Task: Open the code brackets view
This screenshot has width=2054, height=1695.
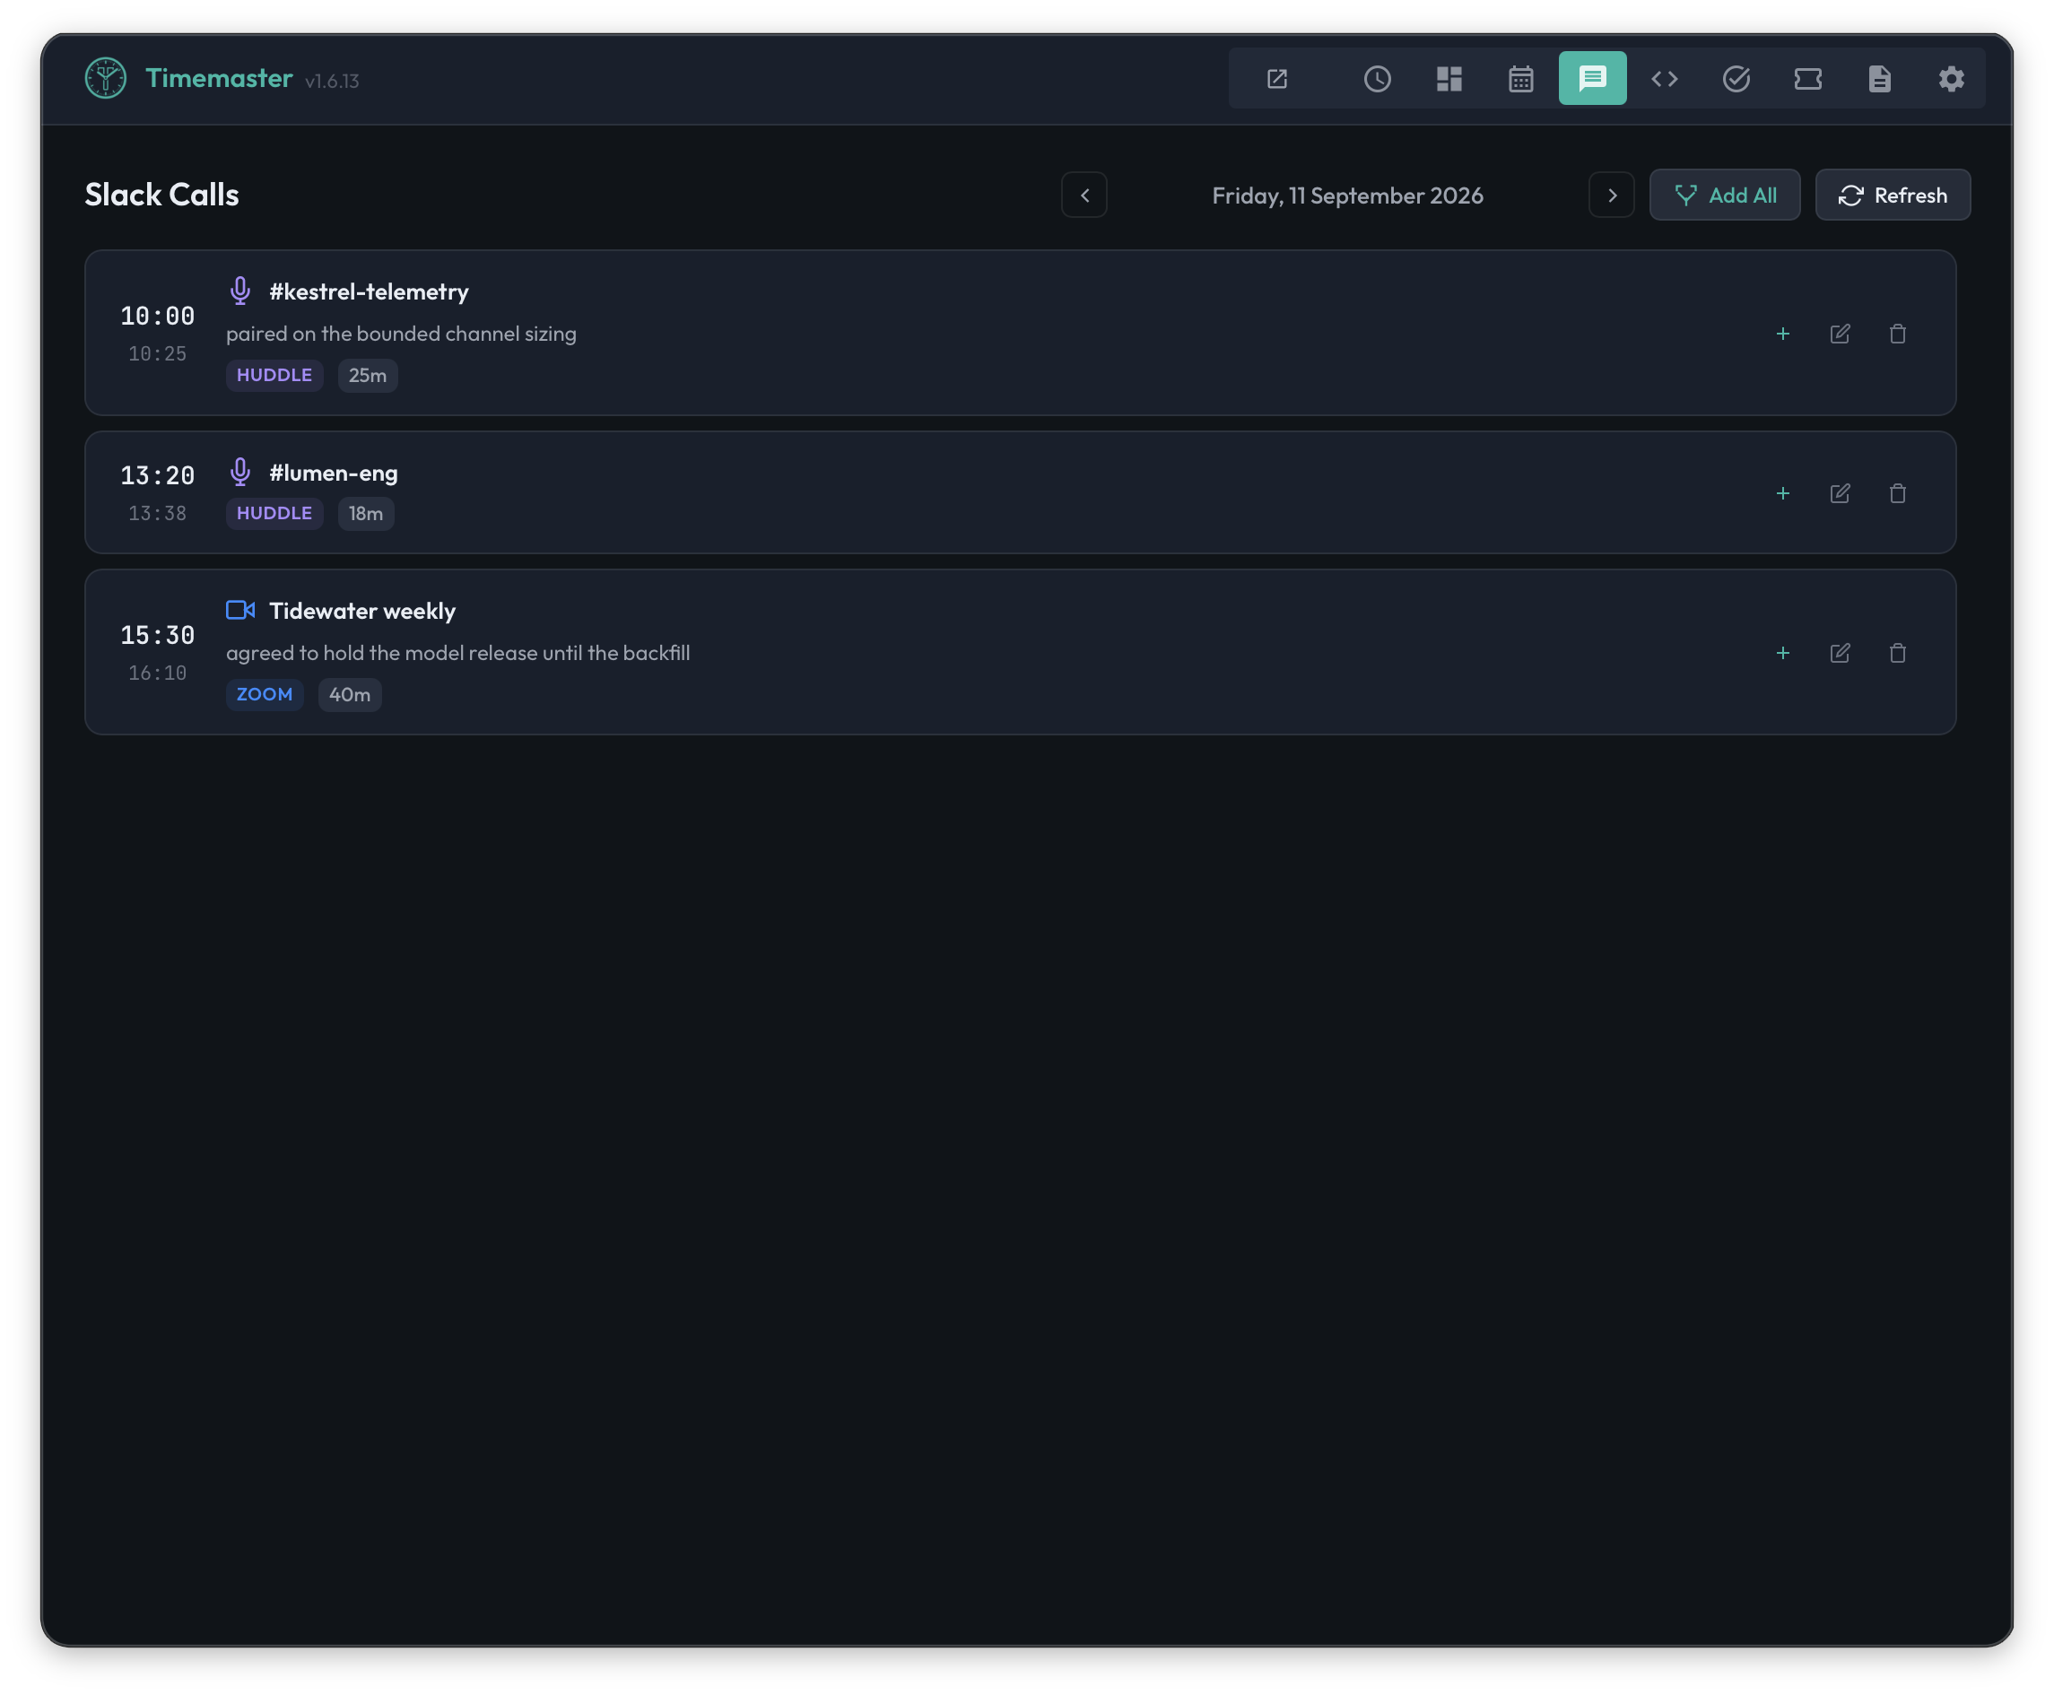Action: (x=1665, y=79)
